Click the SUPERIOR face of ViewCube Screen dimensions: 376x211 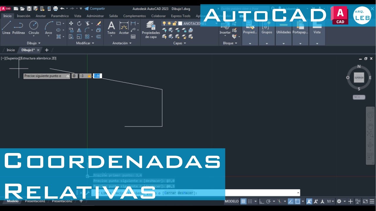click(359, 78)
